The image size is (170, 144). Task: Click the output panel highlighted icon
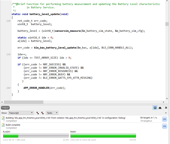pyautogui.click(x=155, y=108)
